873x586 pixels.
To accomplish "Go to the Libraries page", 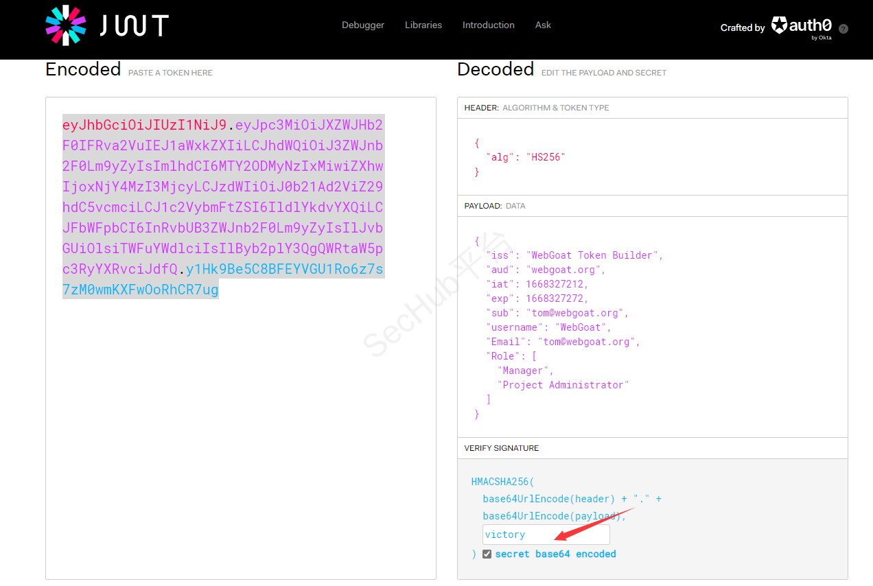I will [423, 25].
